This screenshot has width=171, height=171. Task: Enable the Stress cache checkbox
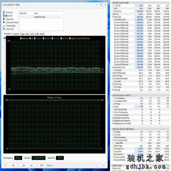(x=6, y=19)
